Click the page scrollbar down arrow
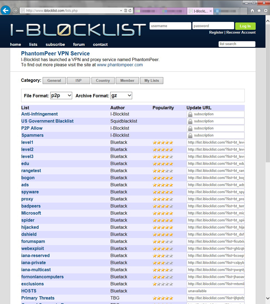 click(x=268, y=298)
